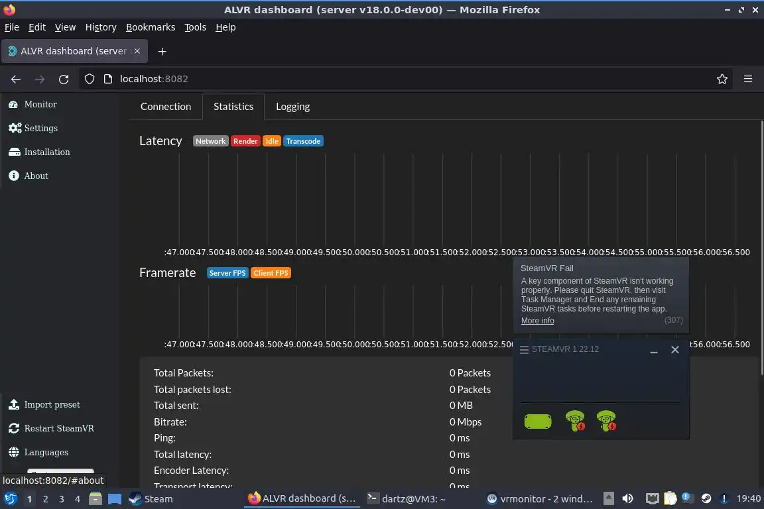Open the SteamVR window hamburger menu
The height and width of the screenshot is (509, 764).
coord(524,350)
